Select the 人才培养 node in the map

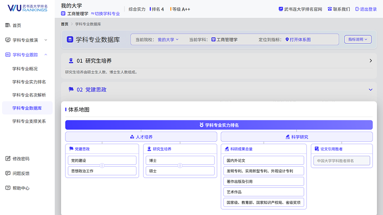pos(141,137)
